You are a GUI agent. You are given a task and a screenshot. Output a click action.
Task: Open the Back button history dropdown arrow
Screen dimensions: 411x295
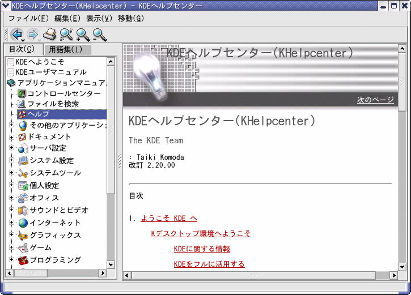(x=23, y=40)
